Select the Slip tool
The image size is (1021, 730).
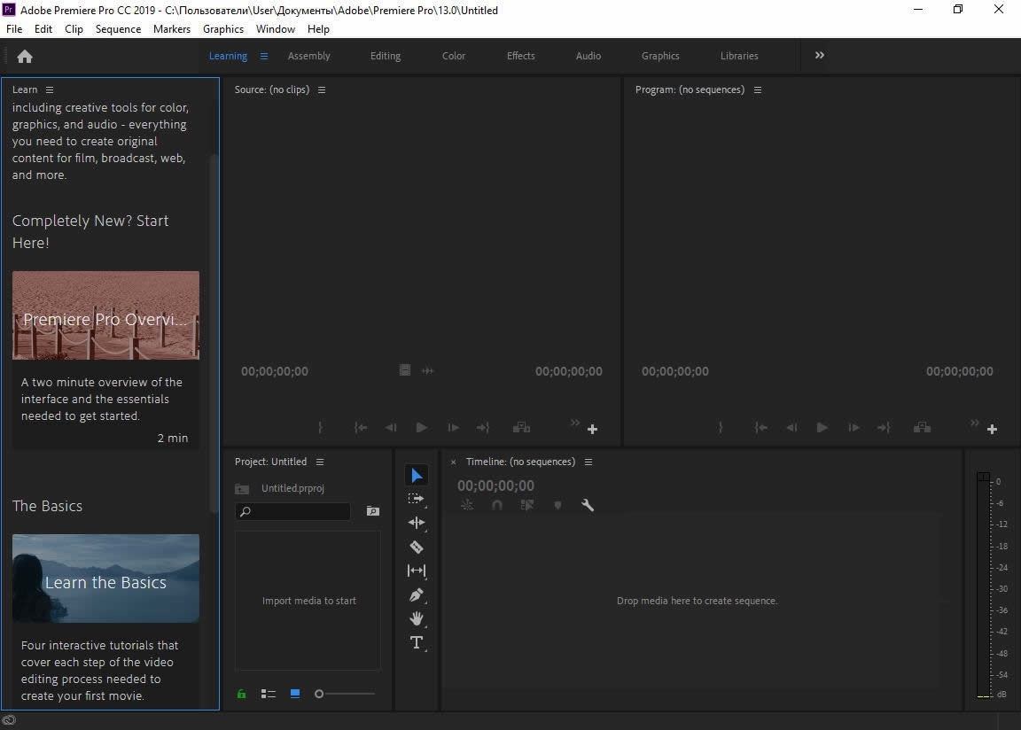point(416,571)
